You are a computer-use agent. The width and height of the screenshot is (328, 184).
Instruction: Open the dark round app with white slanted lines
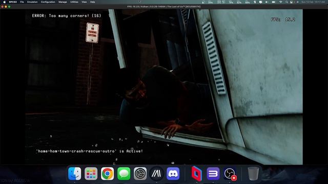[x=156, y=174]
